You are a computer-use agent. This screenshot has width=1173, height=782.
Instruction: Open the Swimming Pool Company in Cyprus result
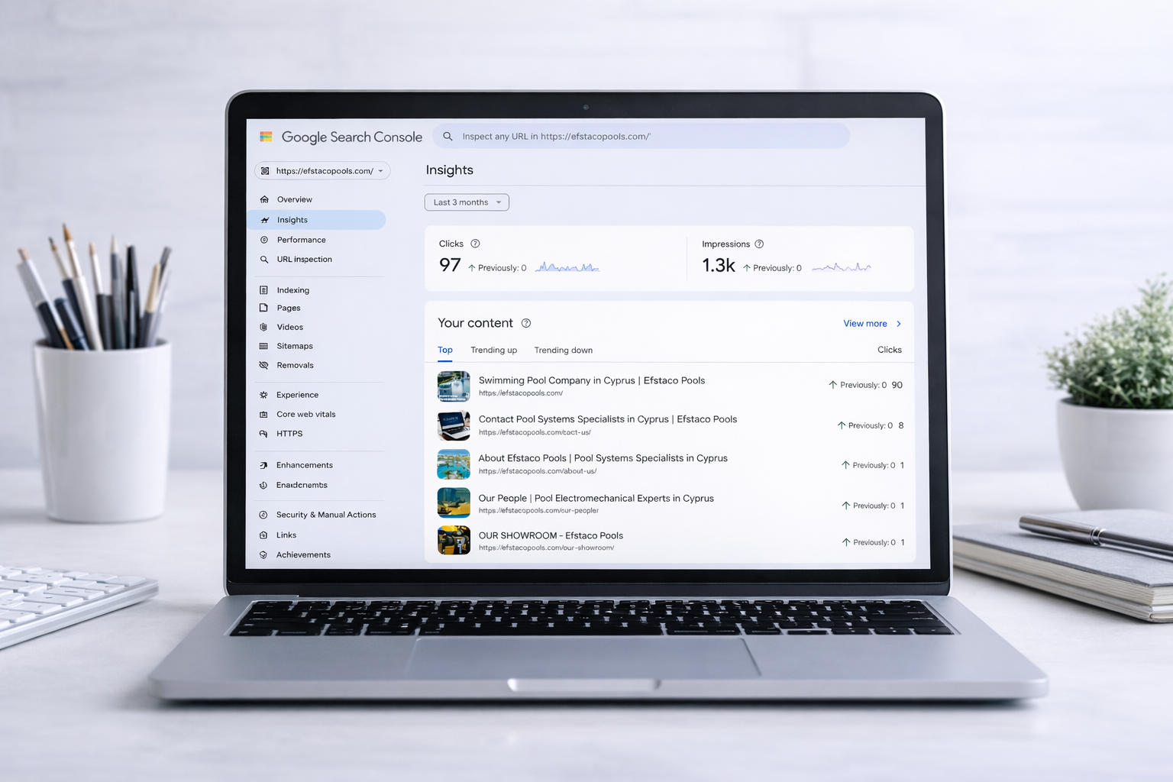(x=591, y=380)
